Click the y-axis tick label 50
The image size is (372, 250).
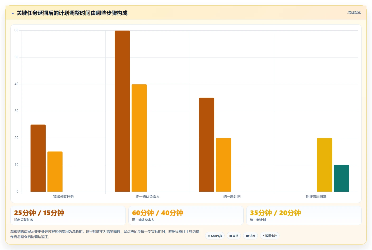16,57
